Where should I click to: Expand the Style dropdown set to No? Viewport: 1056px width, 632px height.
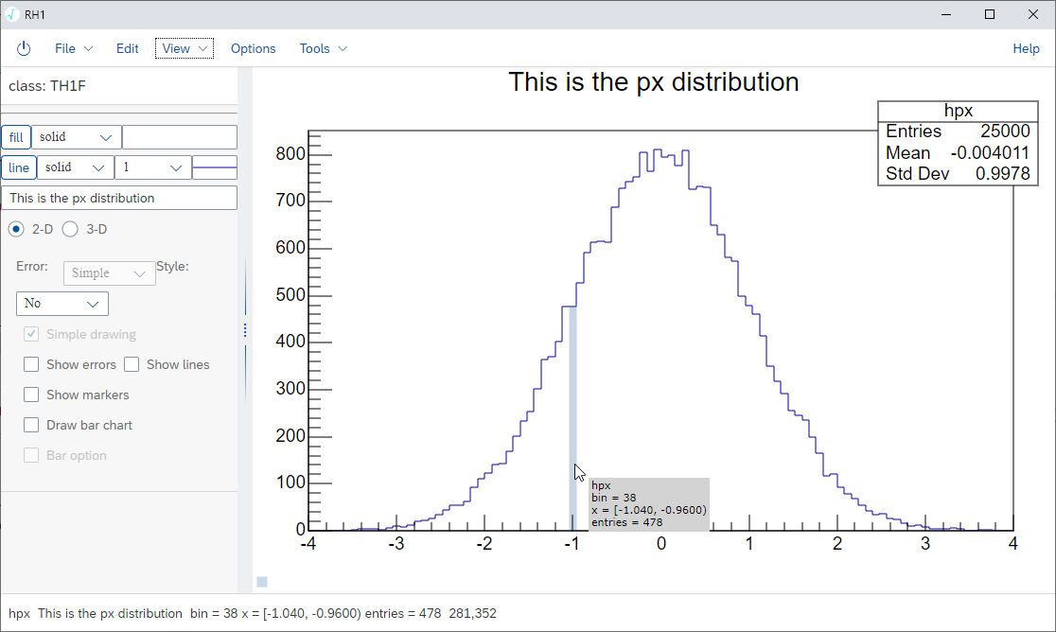click(x=62, y=304)
